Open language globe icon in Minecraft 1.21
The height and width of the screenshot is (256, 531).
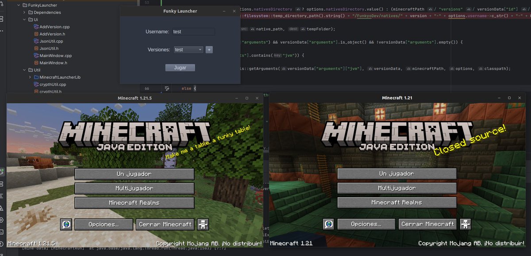click(x=328, y=224)
